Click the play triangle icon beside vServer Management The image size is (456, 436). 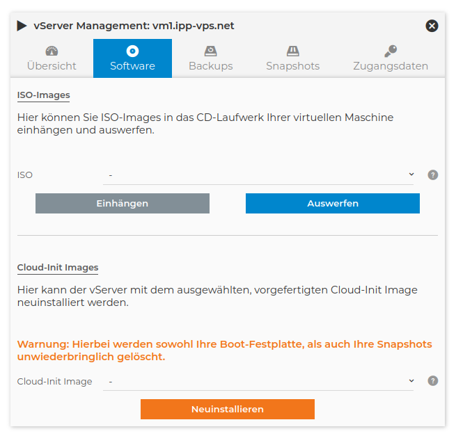point(22,26)
